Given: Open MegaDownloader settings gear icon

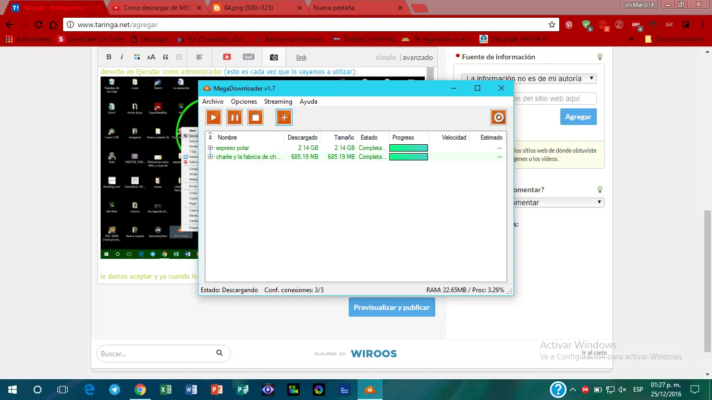Looking at the screenshot, I should [498, 117].
